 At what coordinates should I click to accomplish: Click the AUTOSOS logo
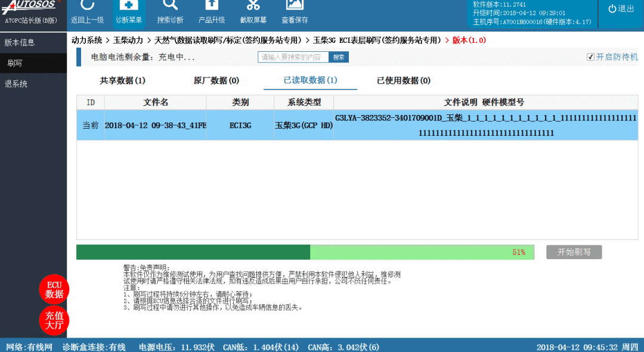[31, 6]
